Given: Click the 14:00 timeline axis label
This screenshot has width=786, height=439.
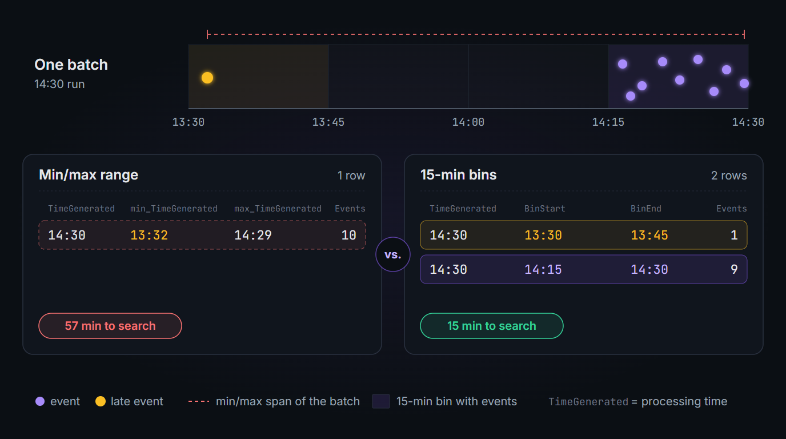Looking at the screenshot, I should click(x=468, y=122).
